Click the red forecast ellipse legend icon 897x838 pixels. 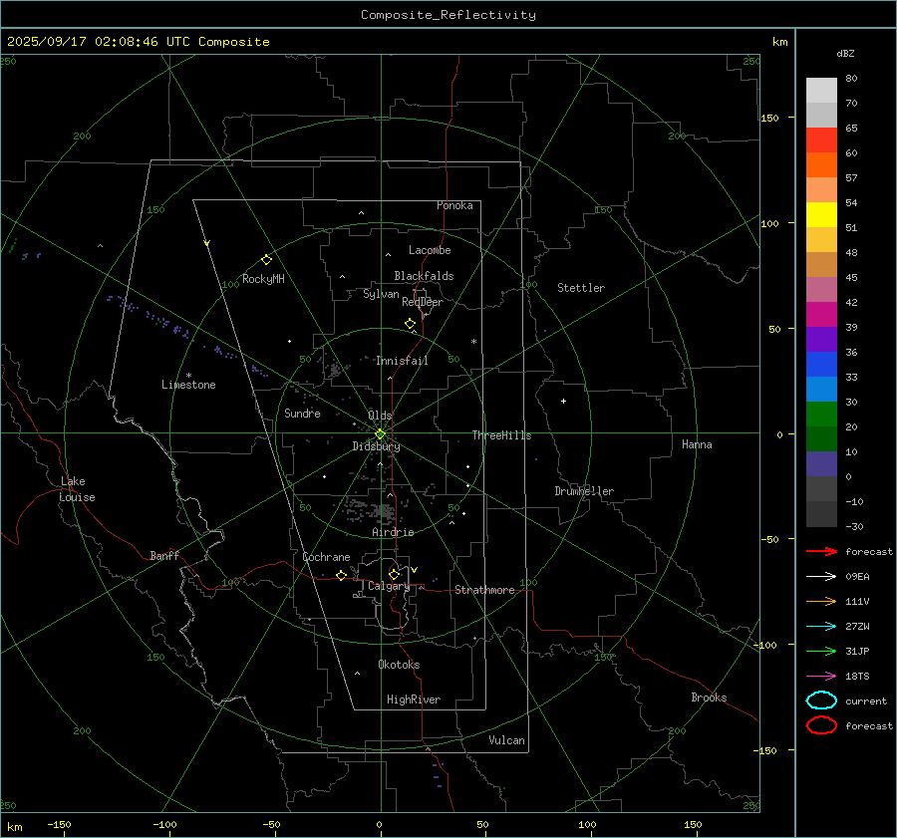821,726
